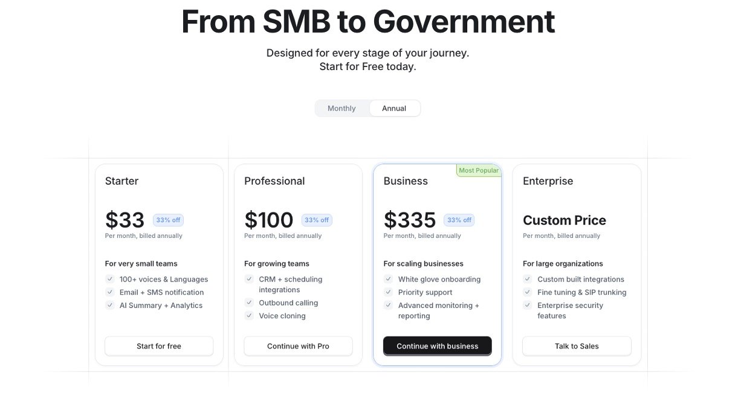This screenshot has width=741, height=401.
Task: Click checkmark icon beside Fine tuning & SIP trunking
Action: pyautogui.click(x=528, y=292)
